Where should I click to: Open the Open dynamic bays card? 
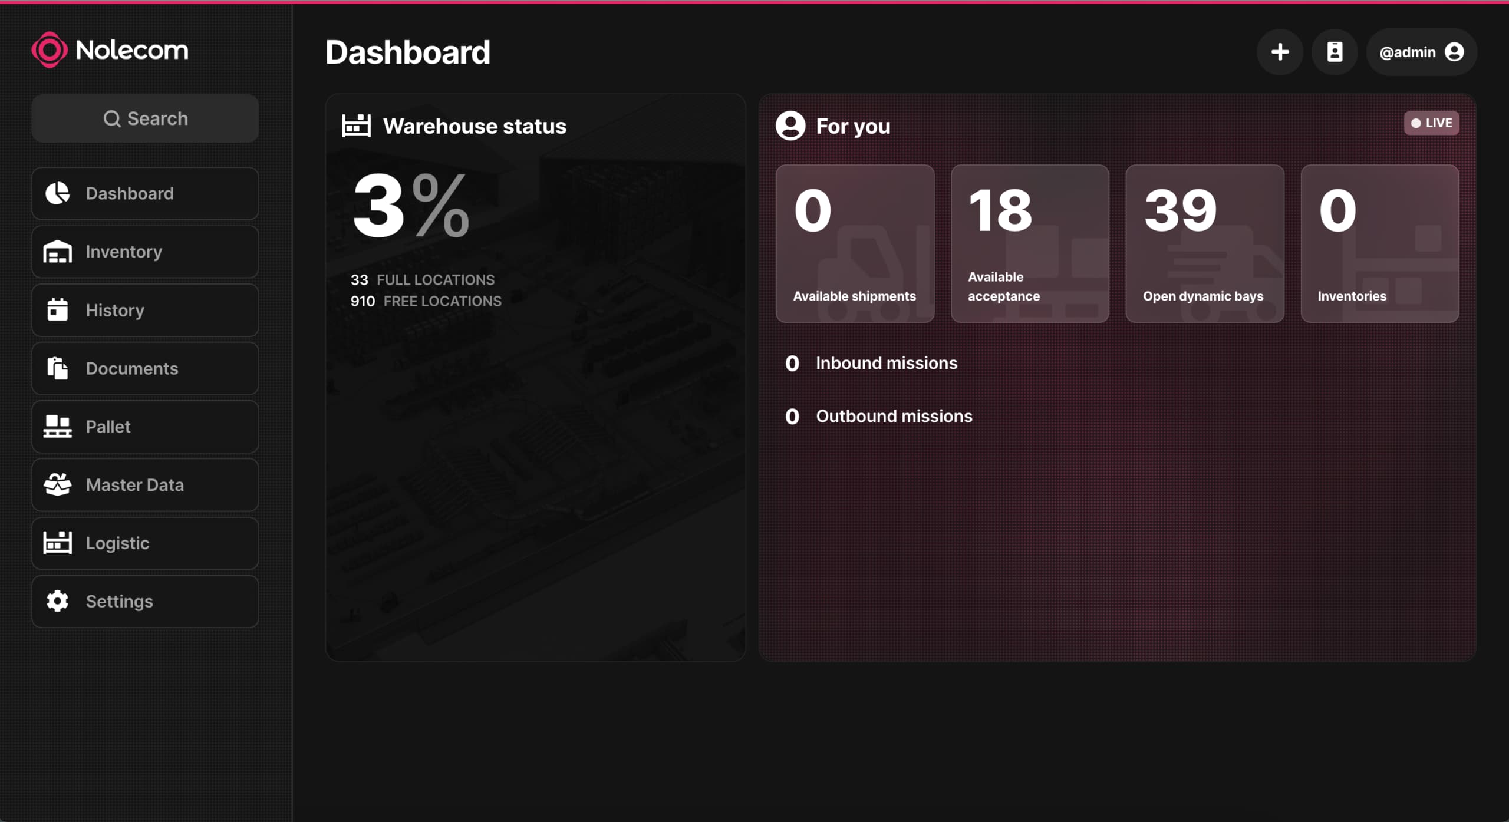pos(1204,243)
